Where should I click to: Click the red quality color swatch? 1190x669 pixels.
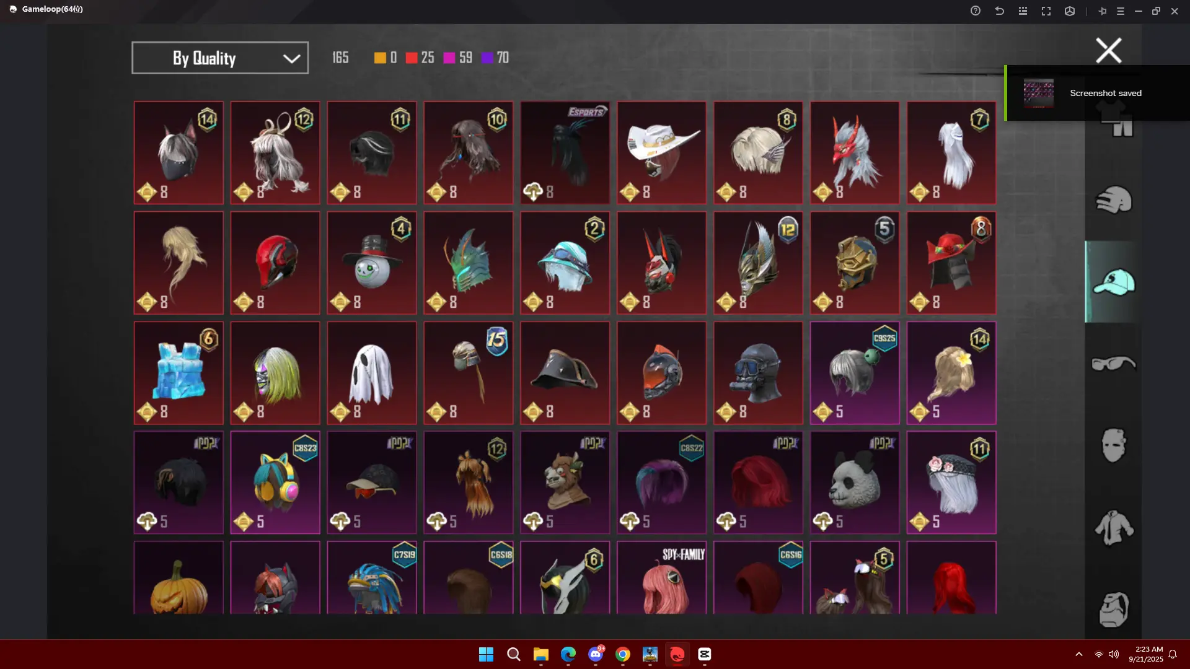click(x=411, y=58)
